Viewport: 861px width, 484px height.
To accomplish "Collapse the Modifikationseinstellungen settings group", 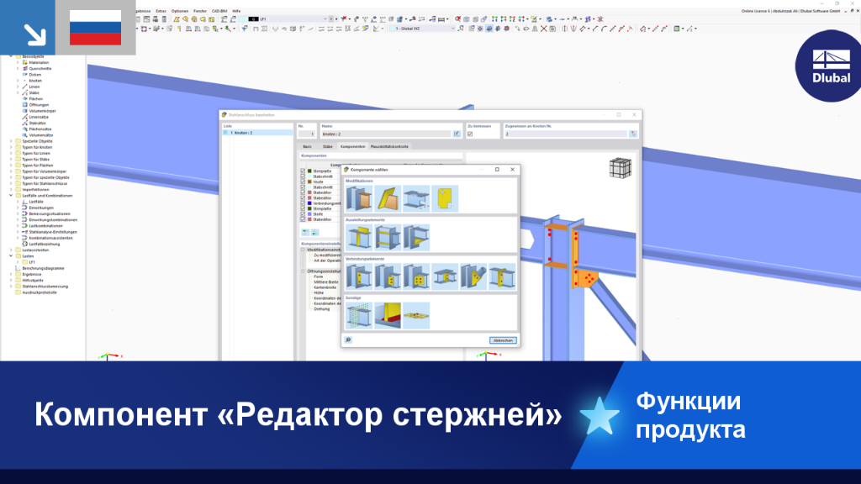I will tap(303, 250).
